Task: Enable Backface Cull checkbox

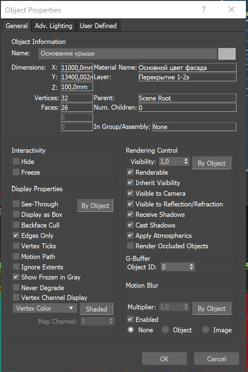Action: pos(16,225)
